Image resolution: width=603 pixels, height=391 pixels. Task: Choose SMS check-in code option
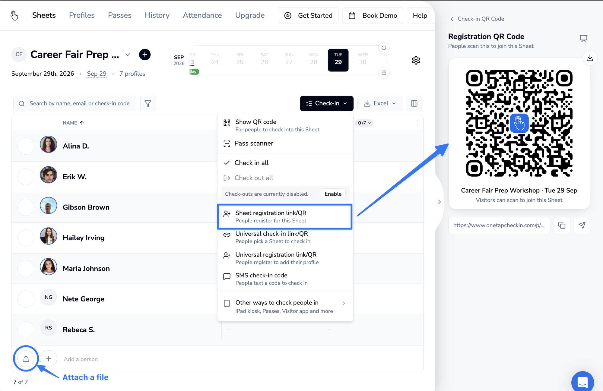click(x=285, y=279)
